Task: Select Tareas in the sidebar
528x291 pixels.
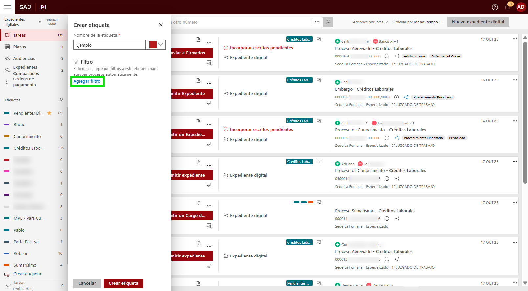Action: pyautogui.click(x=19, y=35)
